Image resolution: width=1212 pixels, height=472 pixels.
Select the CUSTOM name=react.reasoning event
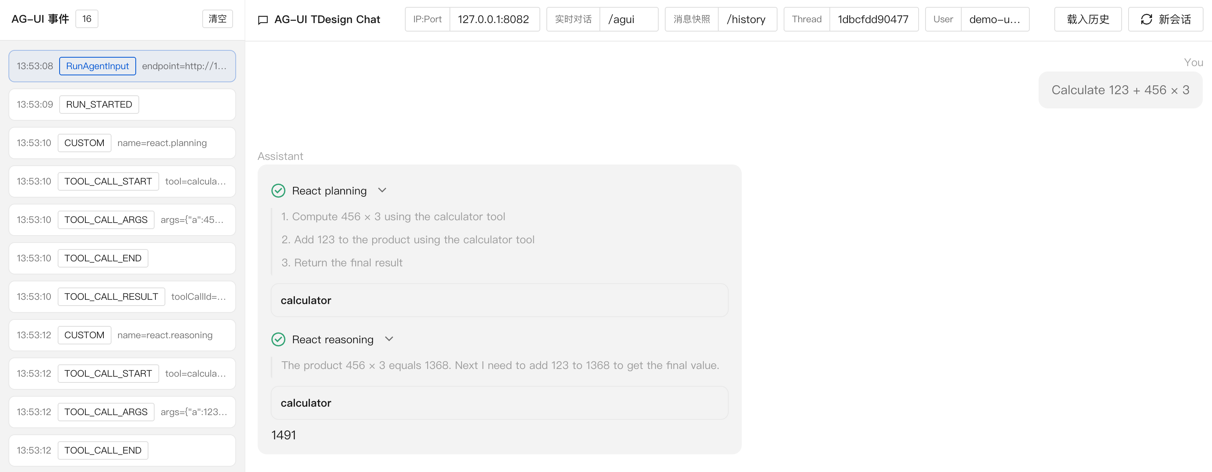click(x=122, y=335)
